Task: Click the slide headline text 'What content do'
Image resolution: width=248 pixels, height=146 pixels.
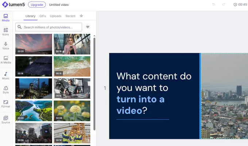Action: [x=154, y=76]
